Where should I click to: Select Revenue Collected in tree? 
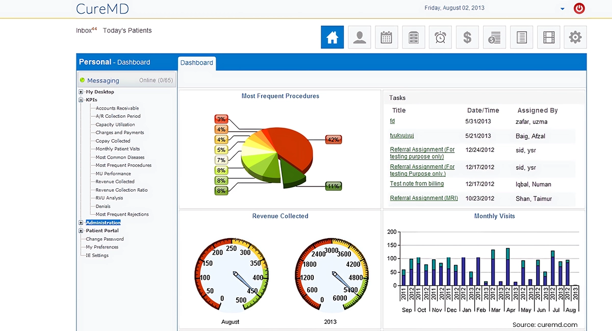[x=115, y=182]
